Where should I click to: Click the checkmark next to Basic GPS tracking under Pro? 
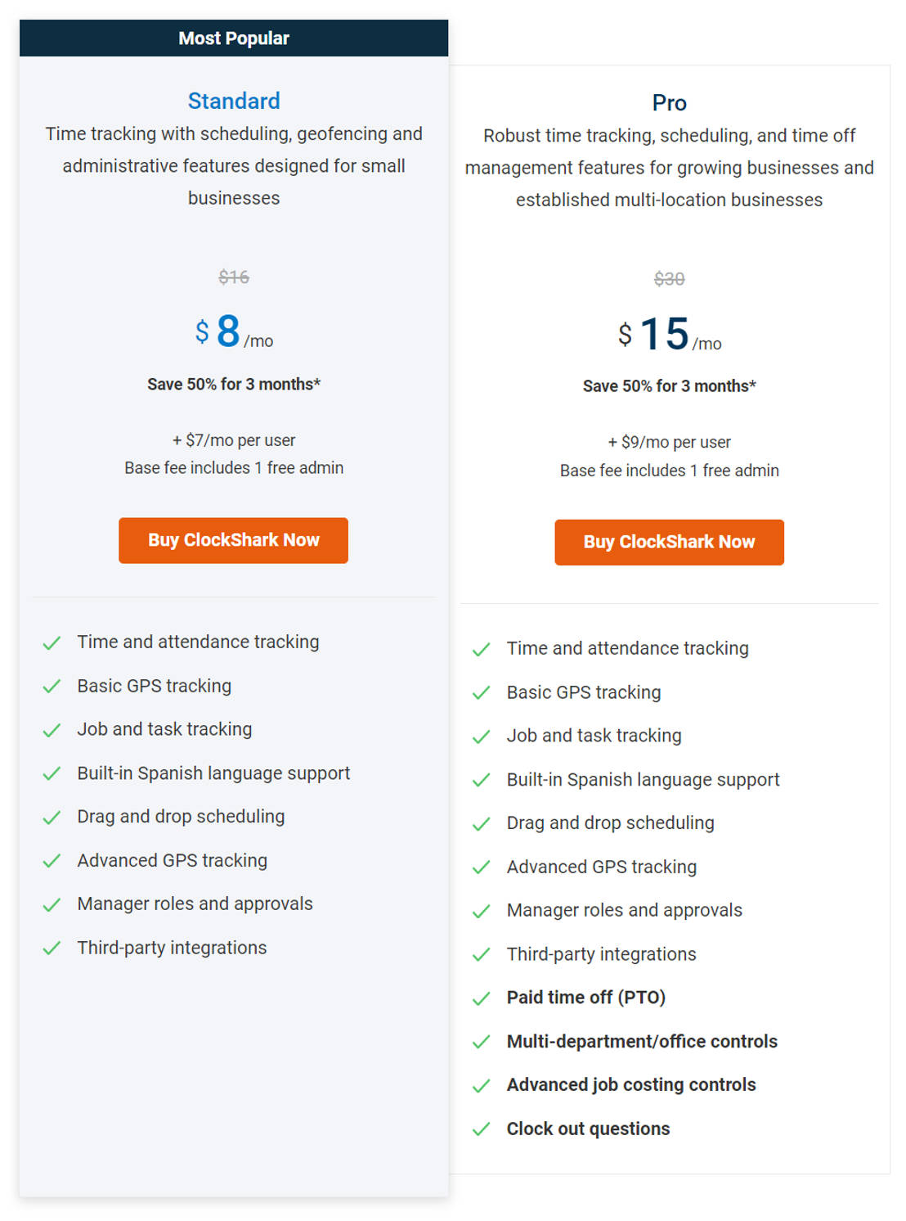pos(482,692)
